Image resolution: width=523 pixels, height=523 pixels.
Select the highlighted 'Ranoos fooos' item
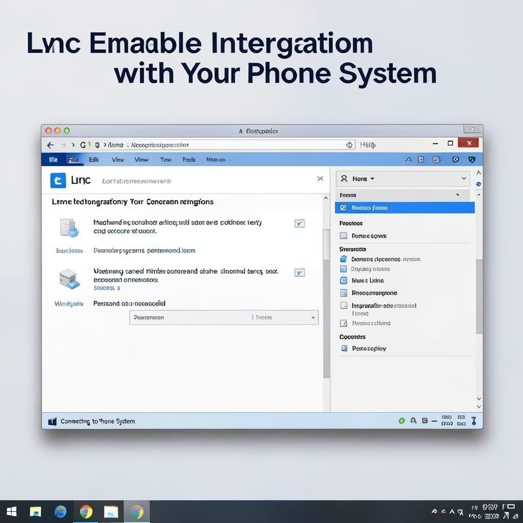point(405,208)
